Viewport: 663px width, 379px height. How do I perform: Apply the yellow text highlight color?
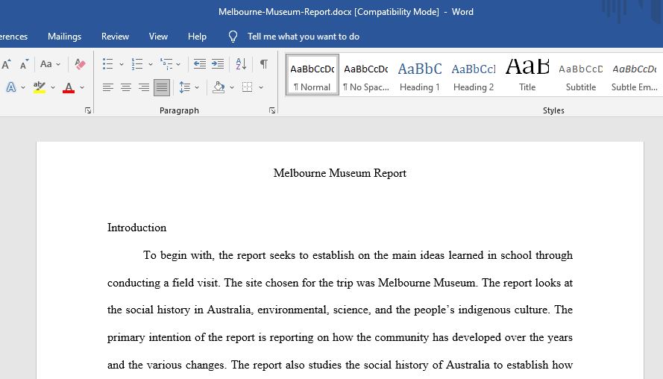click(x=40, y=87)
